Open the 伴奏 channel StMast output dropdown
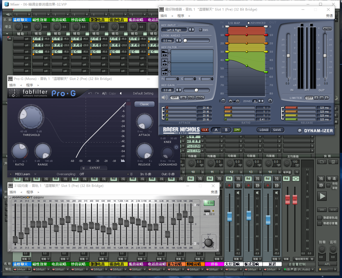Image resolution: width=342 pixels, height=278 pixels. pyautogui.click(x=221, y=269)
